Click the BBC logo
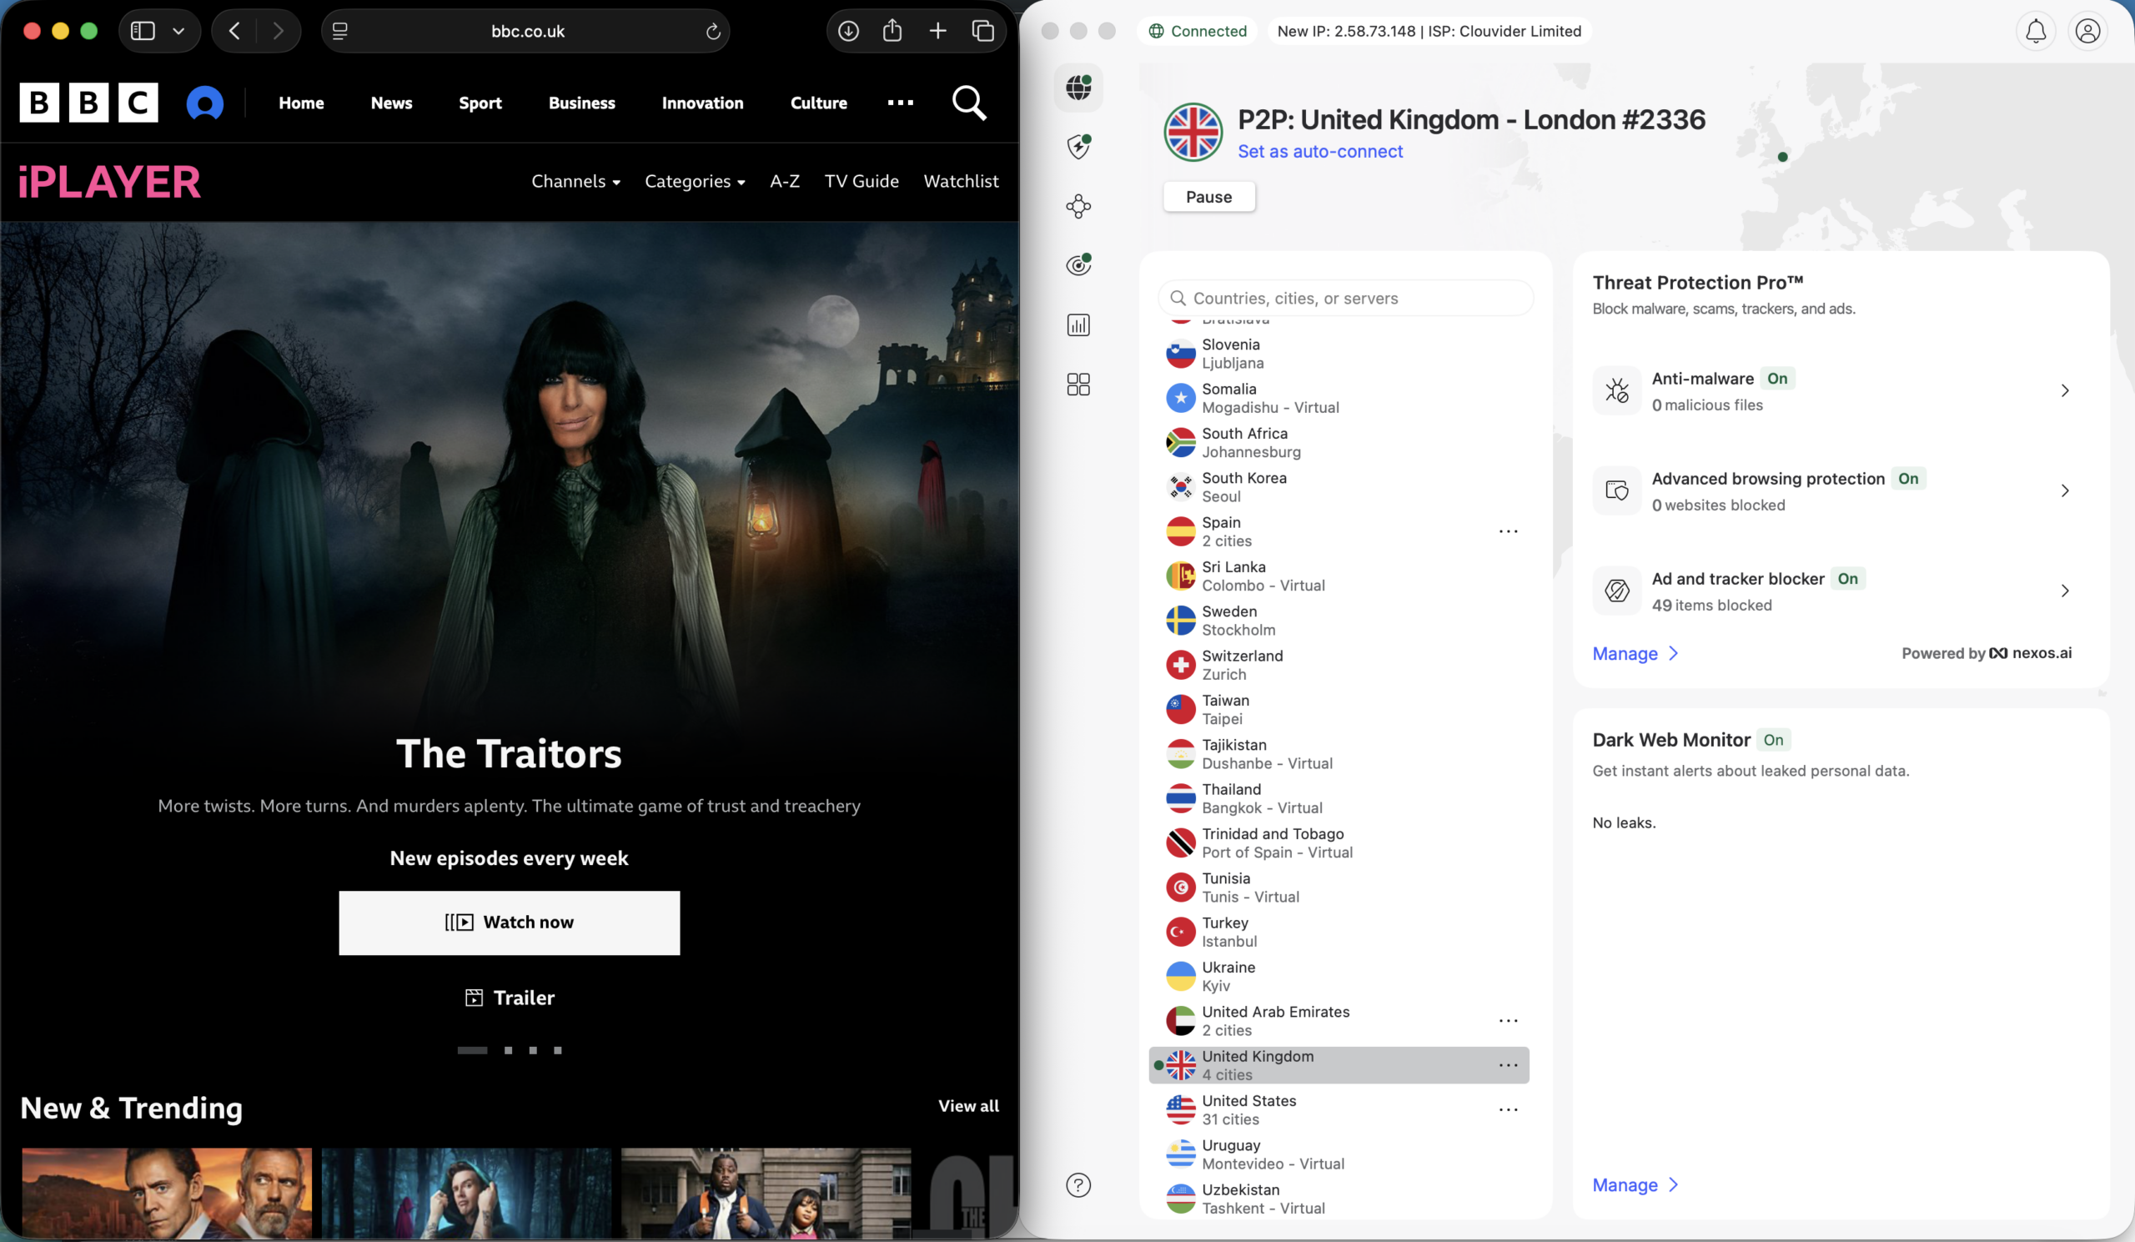 coord(89,103)
